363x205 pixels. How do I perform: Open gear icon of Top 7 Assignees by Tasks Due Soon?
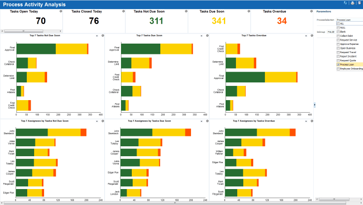[x=207, y=121]
